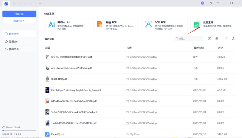This screenshot has width=242, height=138.
Task: Switch the file list view layout
Action: pos(210,39)
